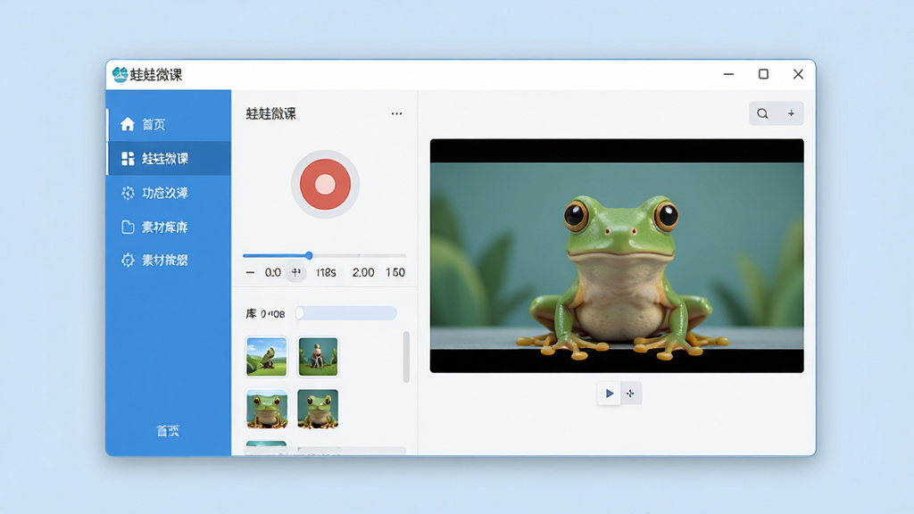The image size is (914, 514).
Task: Click the crosshair button beside play
Action: 631,394
